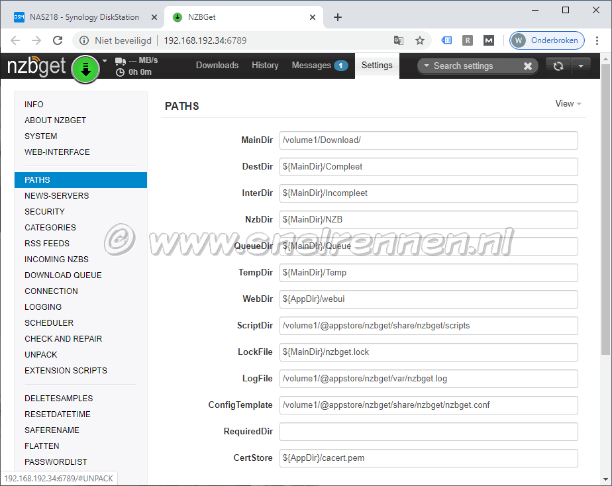
Task: Open the DELETESAMPLES script settings
Action: click(58, 399)
